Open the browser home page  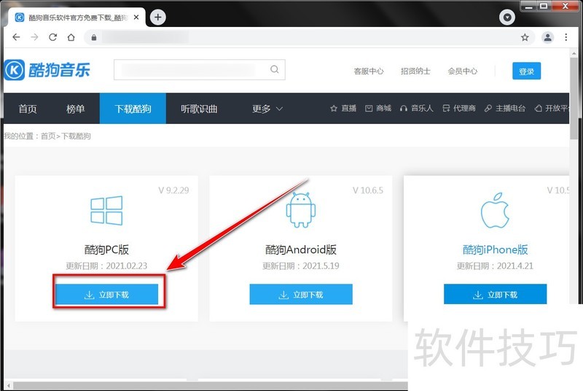(x=71, y=37)
